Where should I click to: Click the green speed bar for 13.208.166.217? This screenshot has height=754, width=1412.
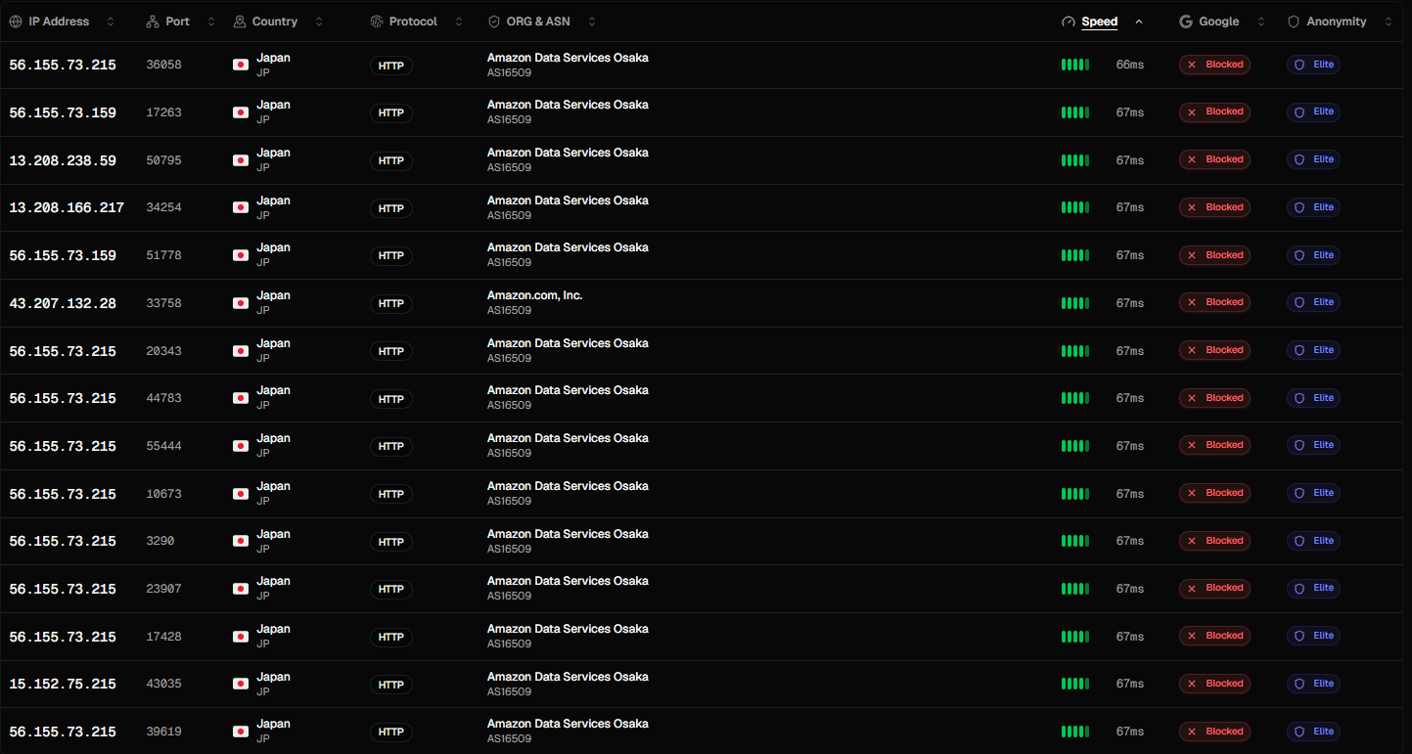[1075, 207]
